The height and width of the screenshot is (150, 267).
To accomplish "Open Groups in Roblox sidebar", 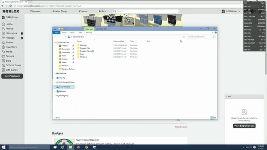I will pos(8,56).
